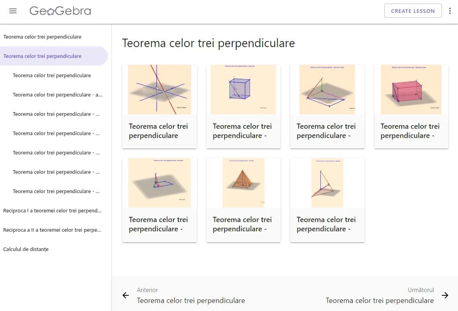Viewport: 458px width, 311px height.
Task: Open Reciproca a II a teoremei in sidebar
Action: [x=52, y=230]
